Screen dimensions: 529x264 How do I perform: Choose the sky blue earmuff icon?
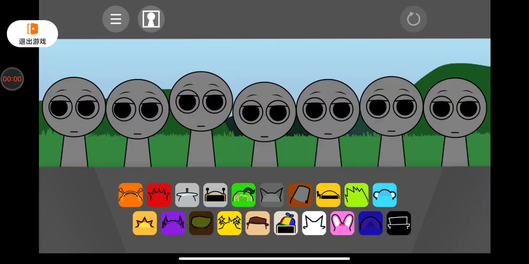point(385,195)
